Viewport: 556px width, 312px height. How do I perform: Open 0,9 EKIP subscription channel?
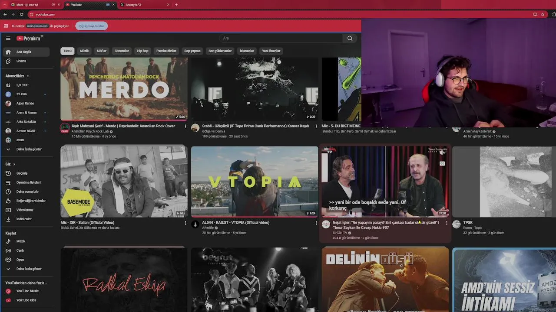(26, 85)
